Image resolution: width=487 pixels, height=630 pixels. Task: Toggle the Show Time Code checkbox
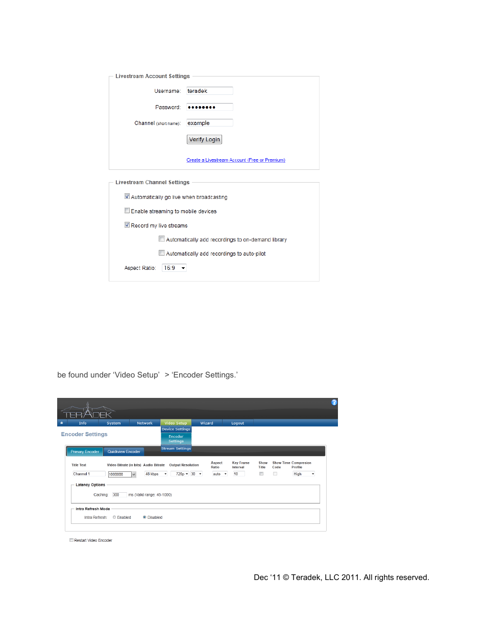[275, 474]
